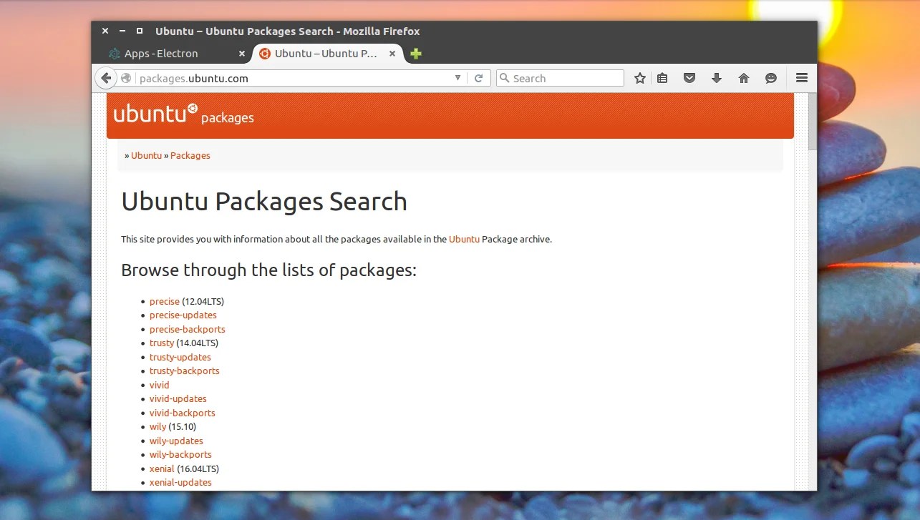Viewport: 920px width, 520px height.
Task: Click the "Ubuntu Packages Search" heading
Action: click(264, 202)
